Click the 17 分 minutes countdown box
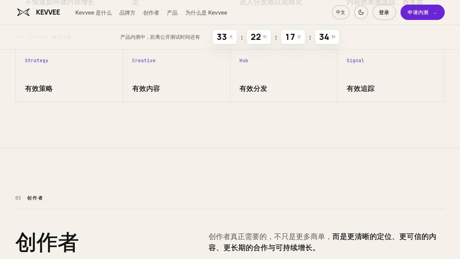460x259 pixels. point(293,37)
